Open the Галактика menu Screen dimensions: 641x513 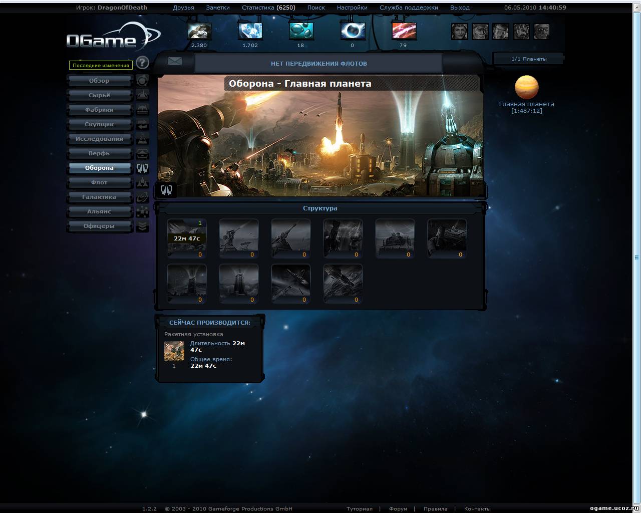click(99, 197)
